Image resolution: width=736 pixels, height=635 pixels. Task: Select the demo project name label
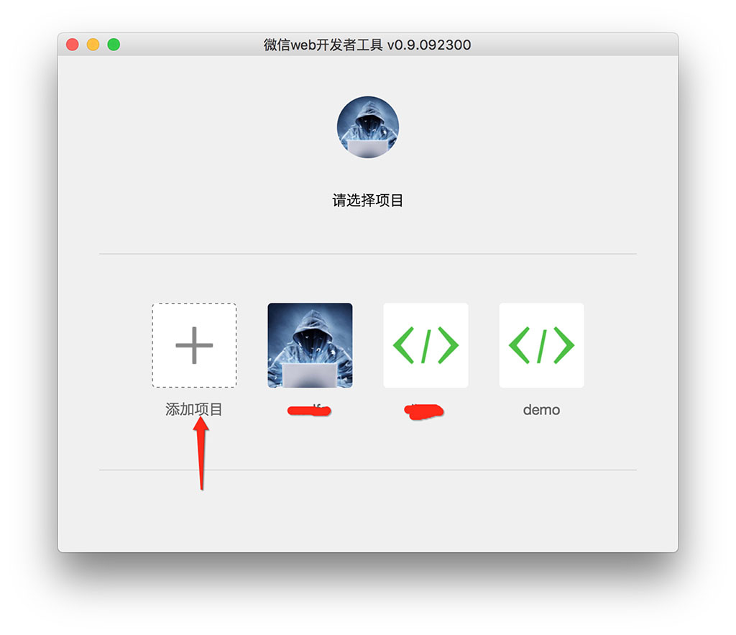click(541, 410)
